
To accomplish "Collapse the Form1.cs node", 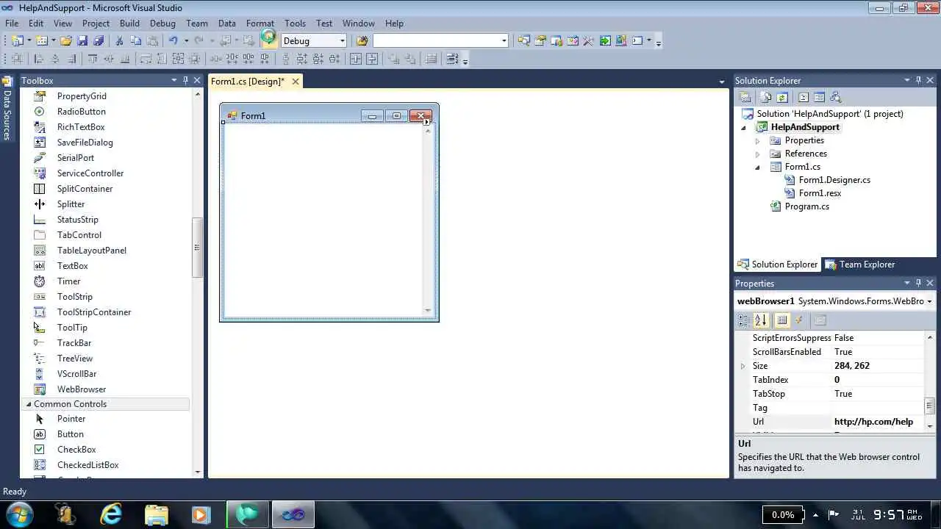I will coord(757,167).
